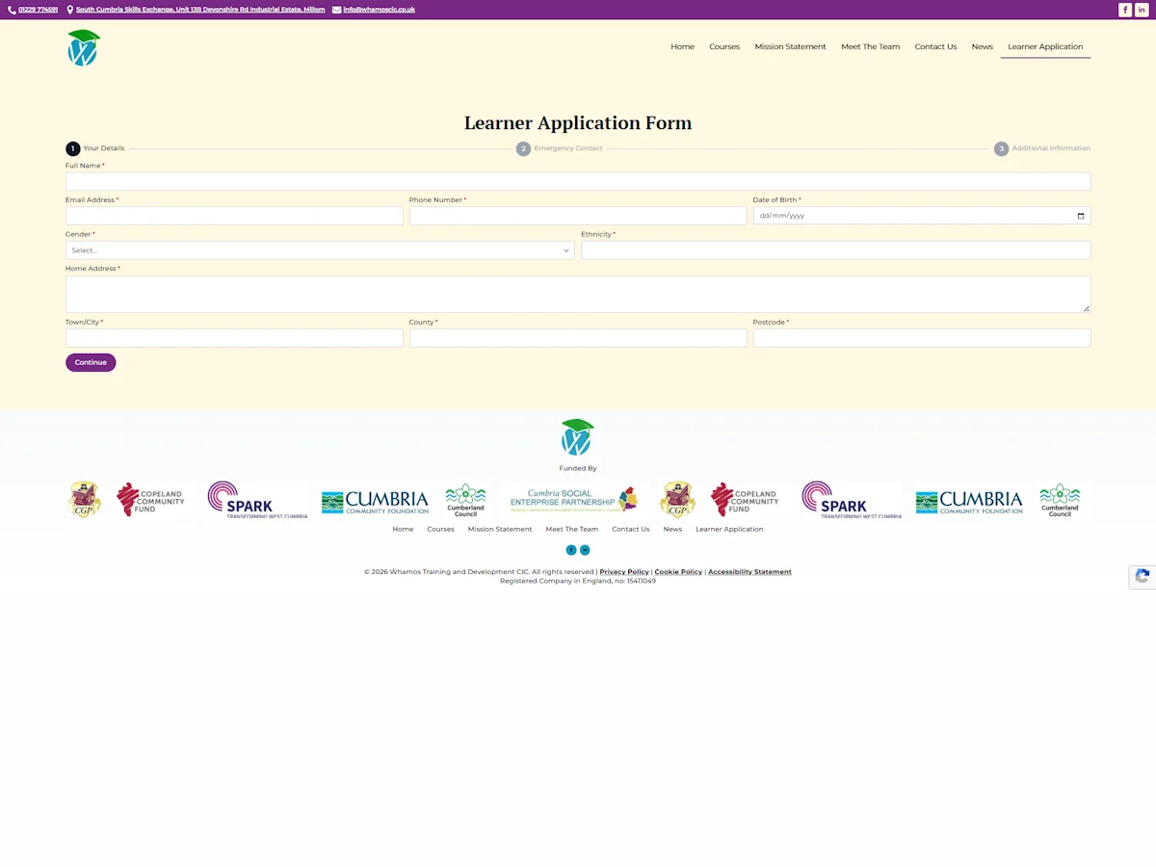Image resolution: width=1156 pixels, height=867 pixels.
Task: Click footer News link
Action: tap(672, 529)
